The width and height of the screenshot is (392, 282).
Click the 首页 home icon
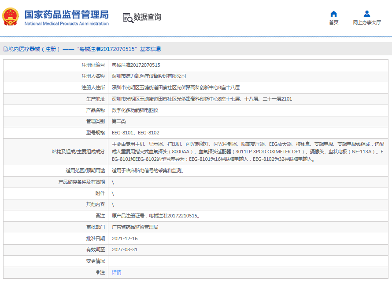click(x=333, y=14)
